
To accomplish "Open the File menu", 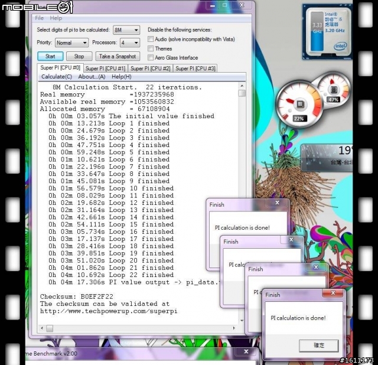I will click(x=39, y=18).
